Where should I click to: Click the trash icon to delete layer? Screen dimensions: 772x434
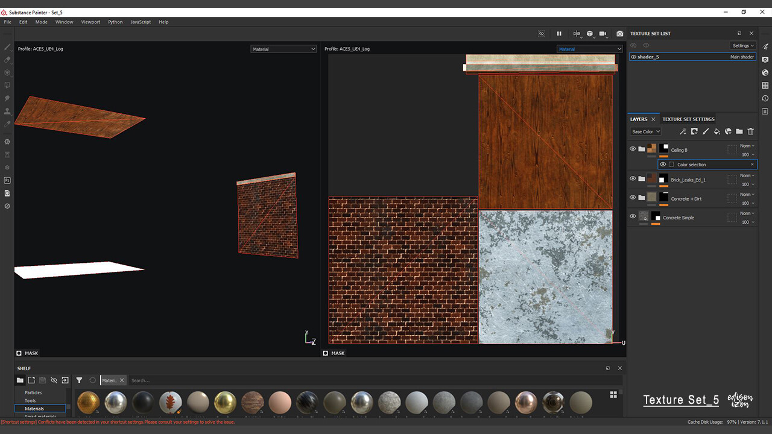pos(751,131)
